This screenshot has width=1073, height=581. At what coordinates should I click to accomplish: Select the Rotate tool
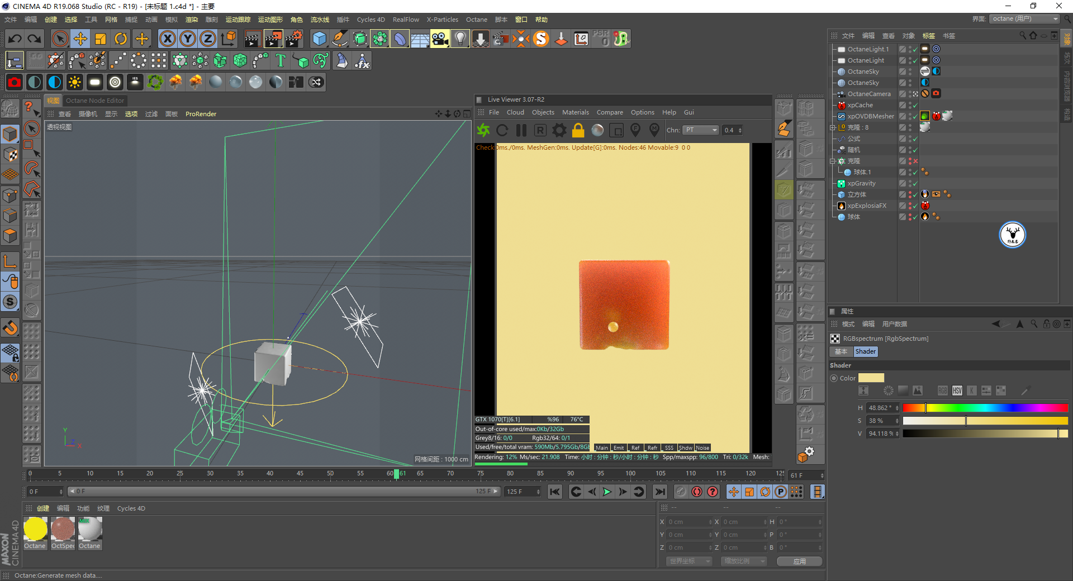point(121,39)
